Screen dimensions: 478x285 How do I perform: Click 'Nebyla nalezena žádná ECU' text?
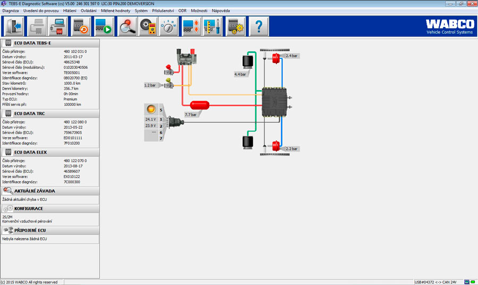click(24, 239)
